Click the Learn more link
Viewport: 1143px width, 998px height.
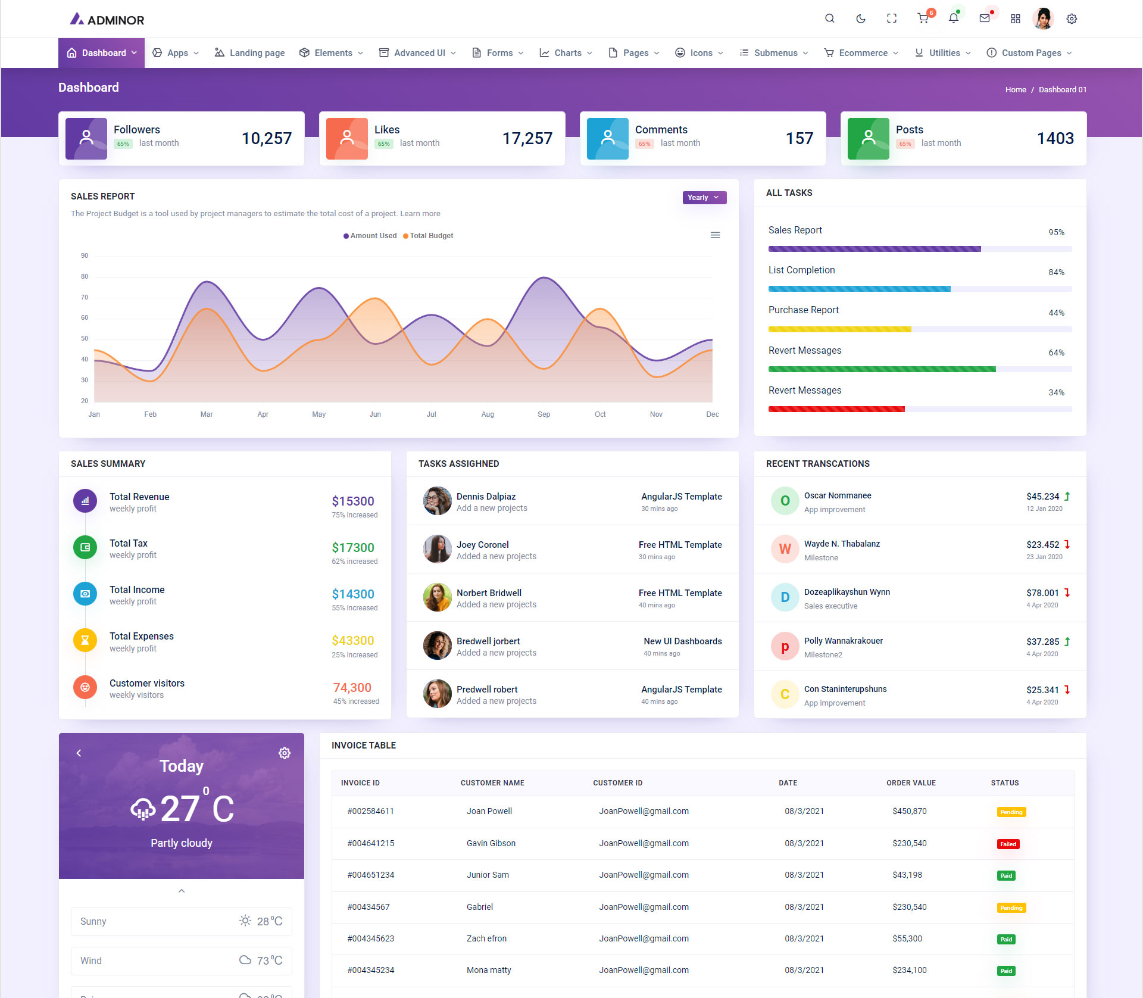(x=420, y=213)
